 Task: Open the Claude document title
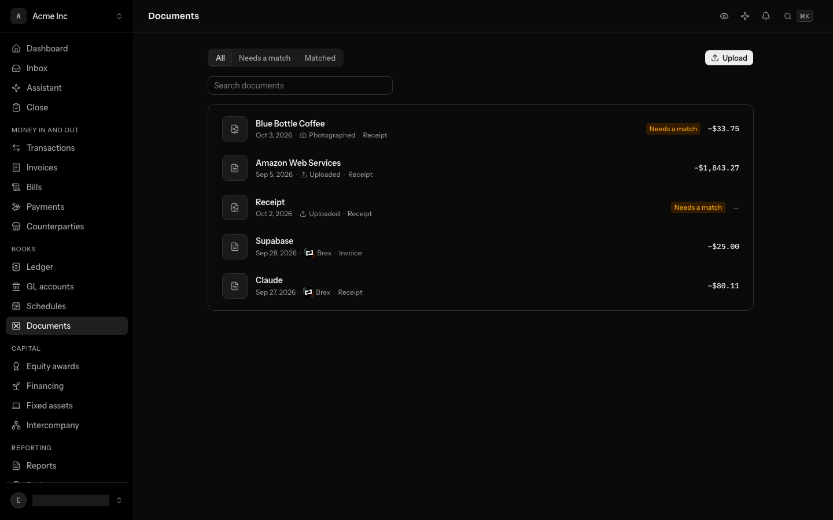click(269, 280)
